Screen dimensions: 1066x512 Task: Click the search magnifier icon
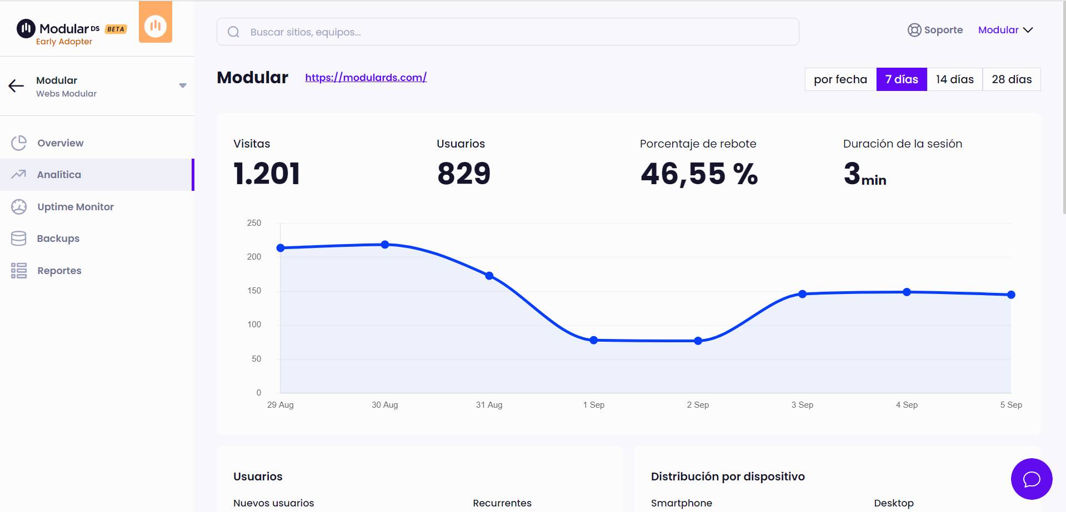tap(233, 32)
